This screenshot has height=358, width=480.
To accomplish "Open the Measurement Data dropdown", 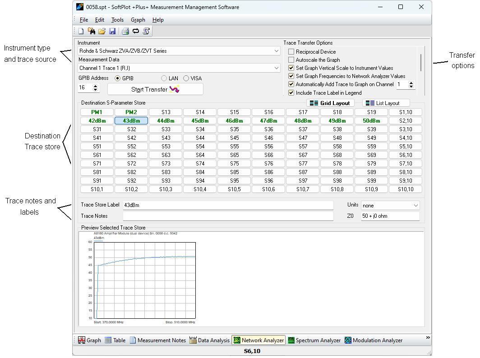I will (x=277, y=68).
